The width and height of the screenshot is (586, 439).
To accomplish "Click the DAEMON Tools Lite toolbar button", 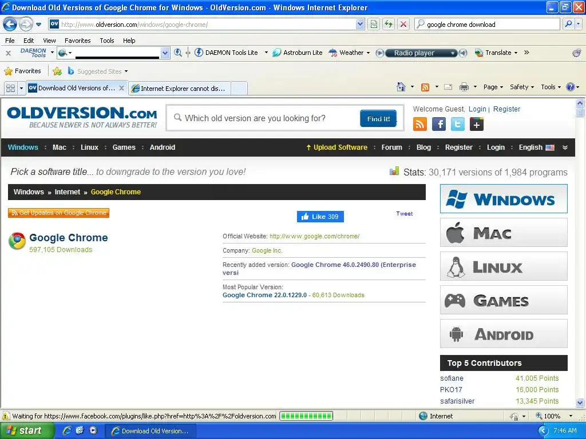I will [x=227, y=53].
